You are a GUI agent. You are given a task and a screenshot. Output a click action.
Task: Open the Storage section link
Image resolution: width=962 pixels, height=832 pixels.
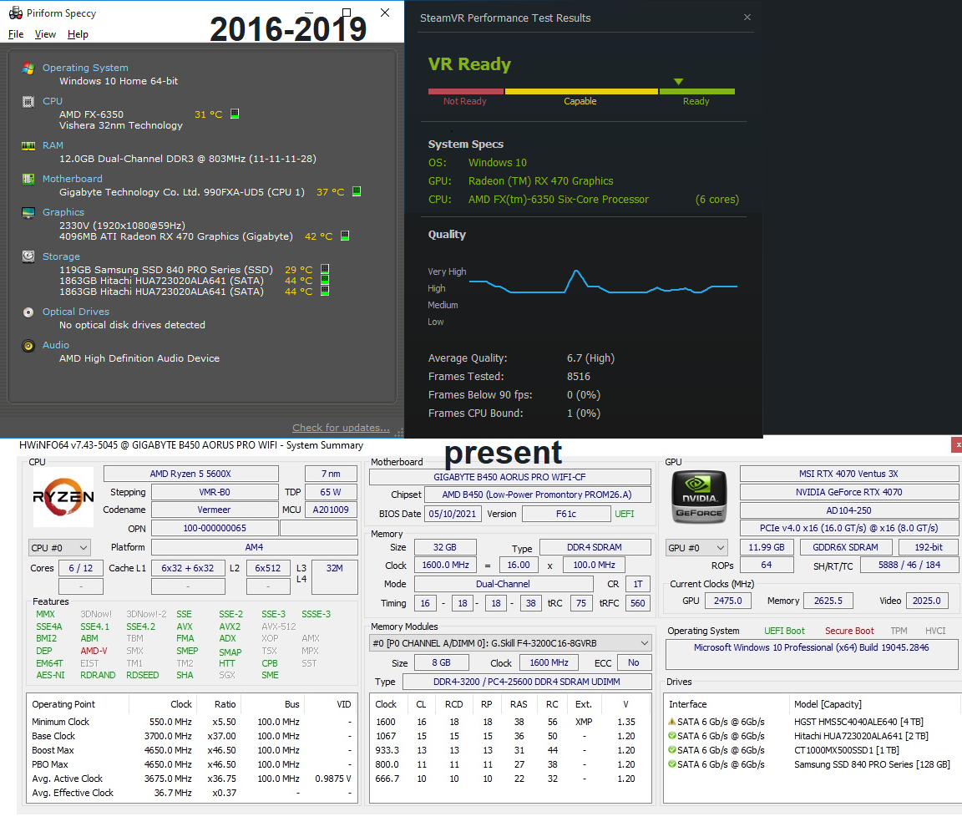(61, 256)
